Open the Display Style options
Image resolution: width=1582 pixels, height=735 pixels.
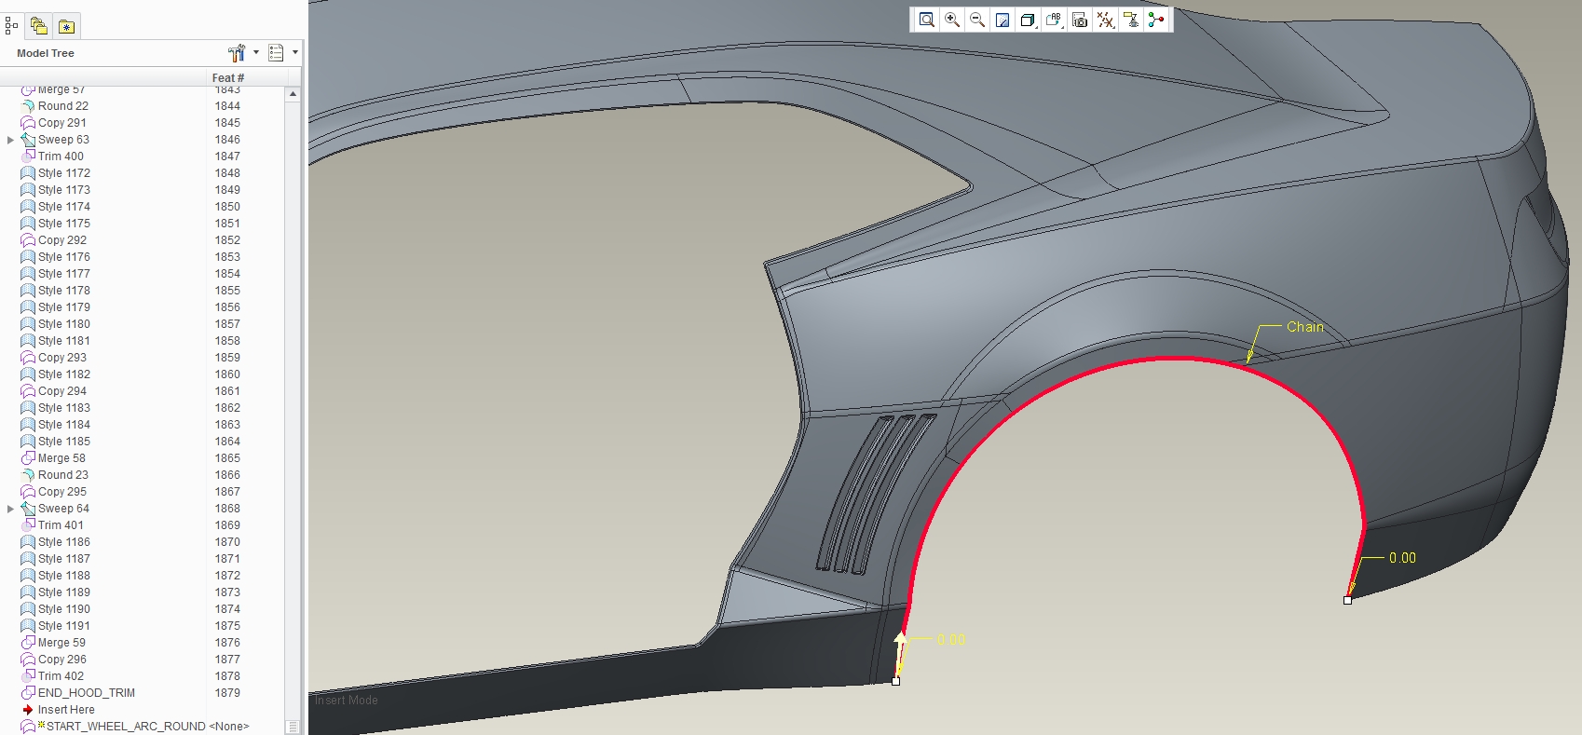pyautogui.click(x=1029, y=20)
